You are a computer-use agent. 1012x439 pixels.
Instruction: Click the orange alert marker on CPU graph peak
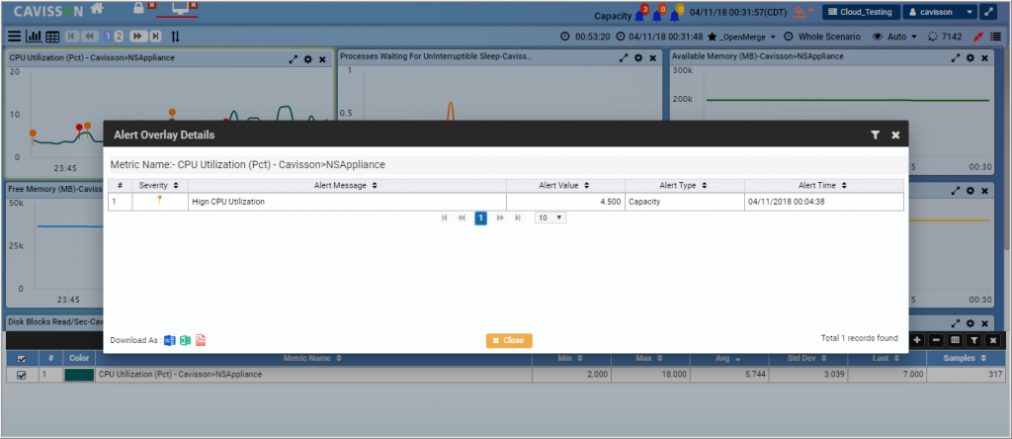tap(172, 114)
